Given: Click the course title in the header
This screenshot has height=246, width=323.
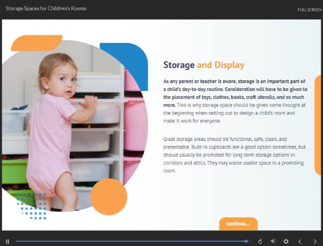Looking at the screenshot, I should (x=46, y=9).
